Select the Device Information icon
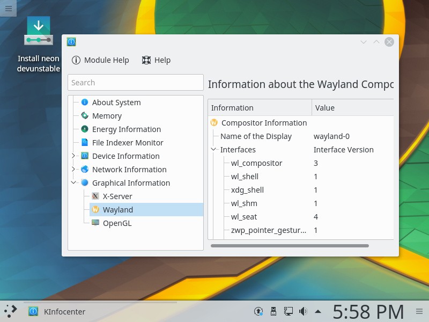The width and height of the screenshot is (429, 322). [x=85, y=156]
